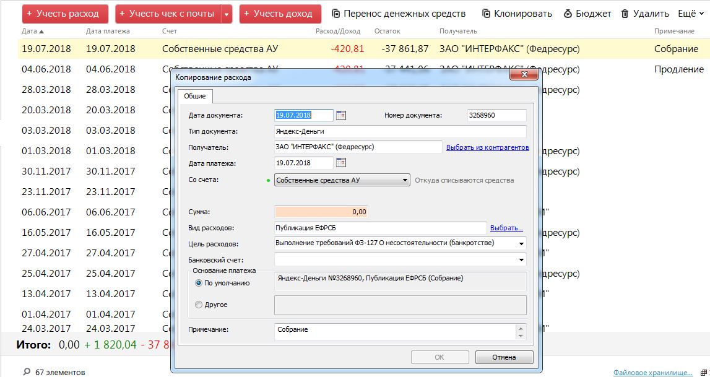
Task: Click the Сумма input field
Action: point(321,212)
